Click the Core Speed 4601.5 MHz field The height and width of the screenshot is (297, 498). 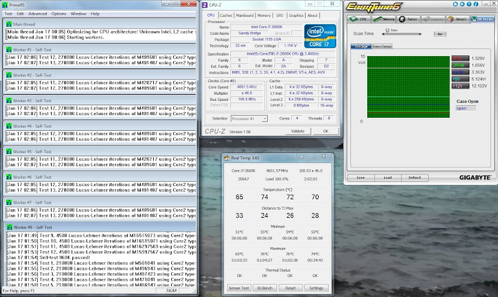tap(247, 87)
